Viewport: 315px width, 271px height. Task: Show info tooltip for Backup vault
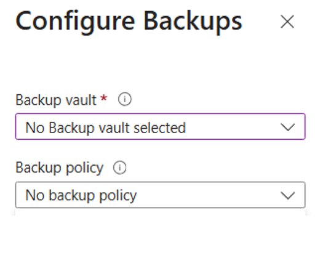(125, 99)
